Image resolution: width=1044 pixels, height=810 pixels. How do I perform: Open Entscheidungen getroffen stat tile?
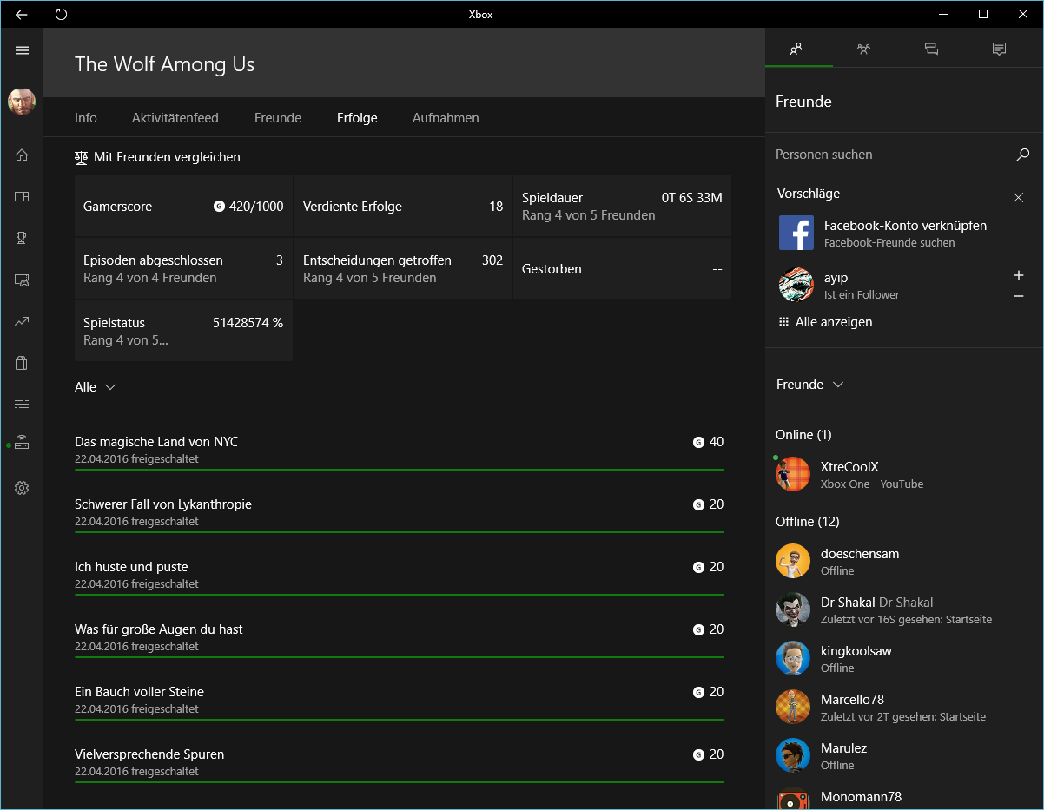tap(403, 269)
